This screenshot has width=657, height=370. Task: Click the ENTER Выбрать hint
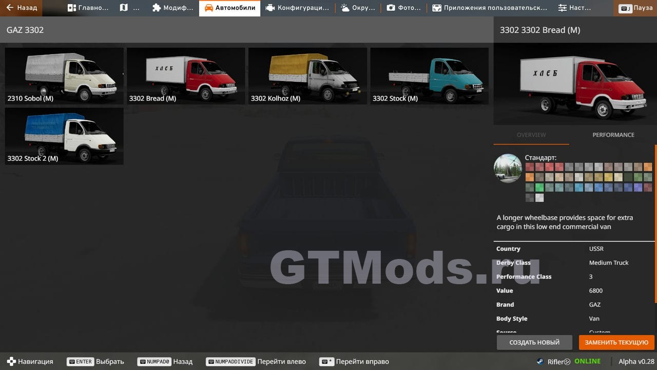[95, 361]
